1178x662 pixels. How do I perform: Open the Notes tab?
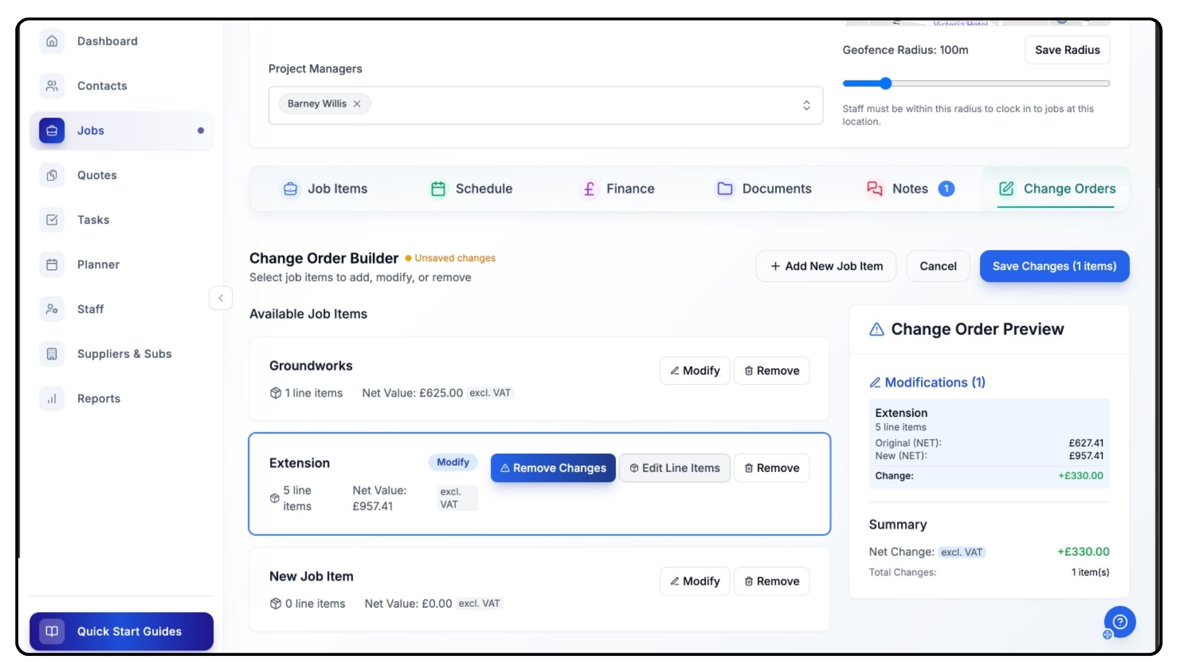pos(909,189)
